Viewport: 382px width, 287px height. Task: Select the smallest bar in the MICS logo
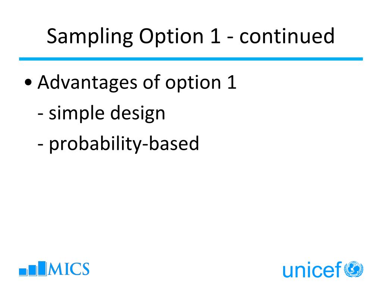(23, 272)
